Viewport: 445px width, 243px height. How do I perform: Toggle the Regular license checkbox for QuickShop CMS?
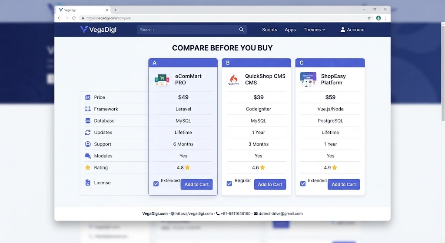[x=229, y=184]
